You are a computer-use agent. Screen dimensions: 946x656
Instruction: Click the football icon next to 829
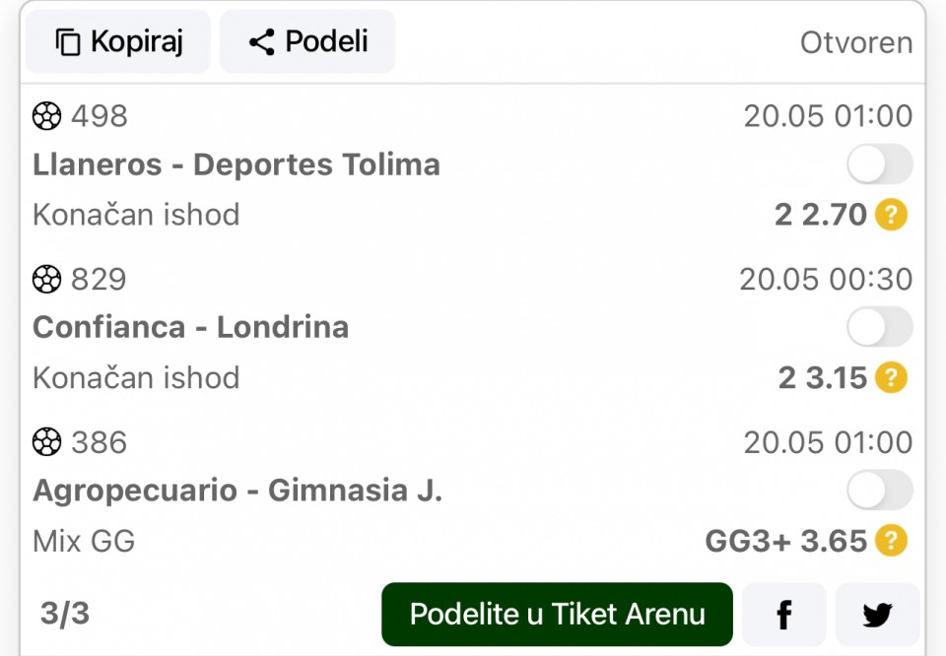(x=46, y=279)
